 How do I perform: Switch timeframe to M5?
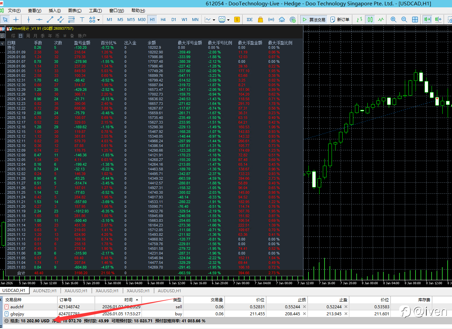(x=120, y=19)
